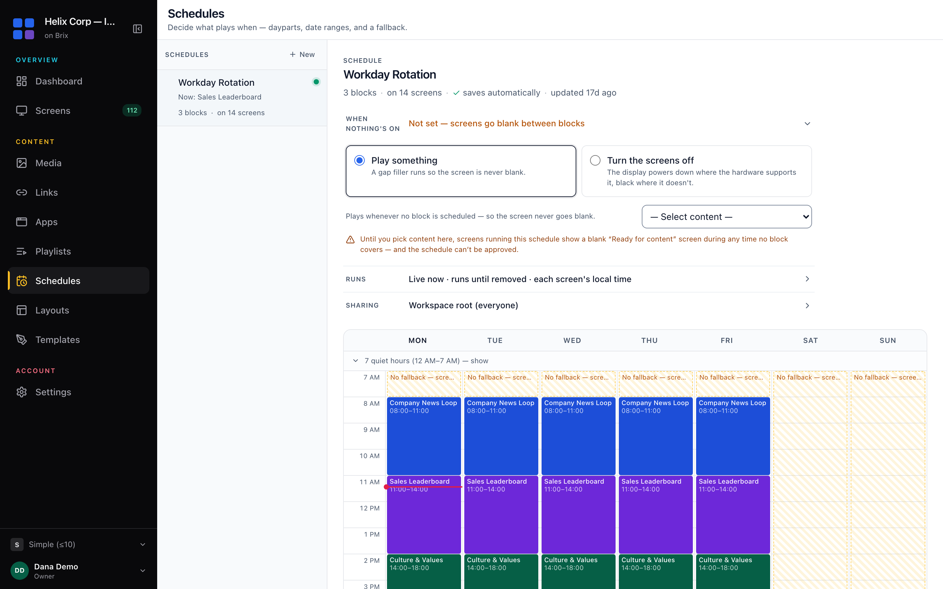Click the Workspace root (everyone) sharing value
This screenshot has height=589, width=943.
[463, 305]
